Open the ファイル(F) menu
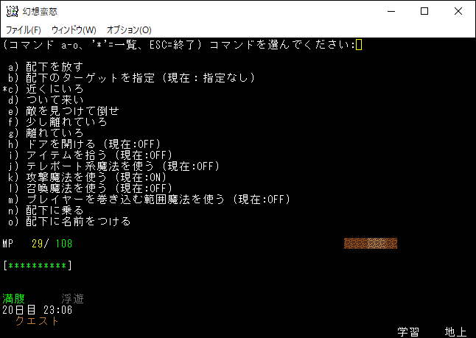Viewport: 476px width, 338px height. pos(24,30)
